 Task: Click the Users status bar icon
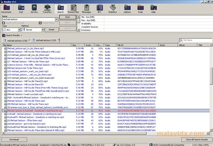(x=69, y=145)
